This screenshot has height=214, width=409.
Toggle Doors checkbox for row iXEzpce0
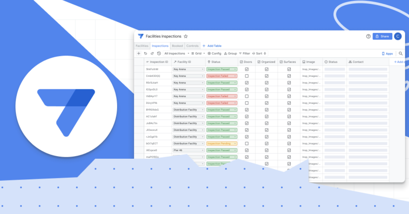pos(247,150)
